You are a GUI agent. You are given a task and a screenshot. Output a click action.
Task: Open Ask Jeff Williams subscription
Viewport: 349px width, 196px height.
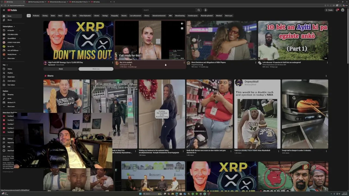pyautogui.click(x=11, y=50)
